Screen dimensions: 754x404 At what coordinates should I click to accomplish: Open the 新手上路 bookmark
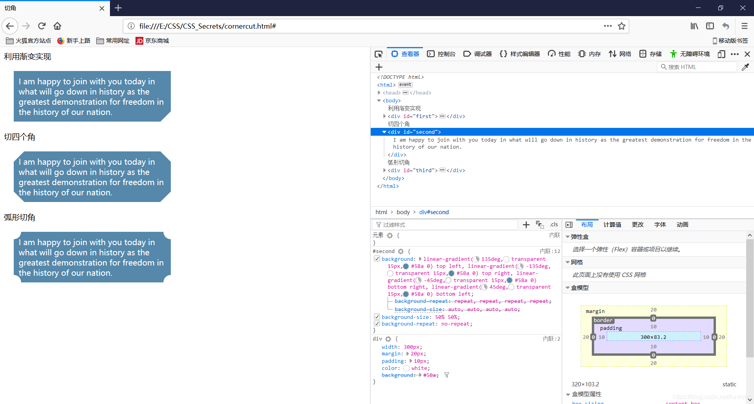(74, 41)
